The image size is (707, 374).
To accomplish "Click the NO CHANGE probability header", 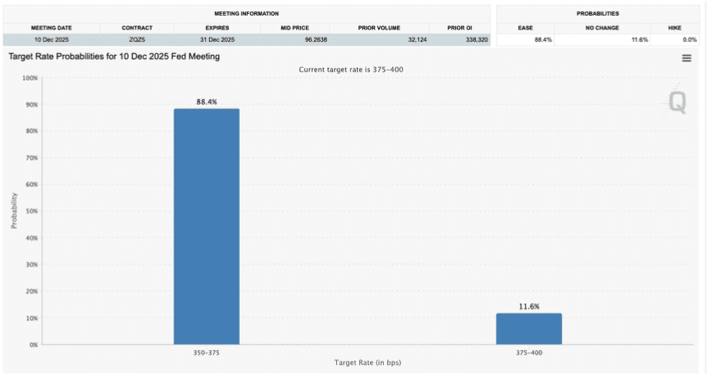I will [602, 28].
